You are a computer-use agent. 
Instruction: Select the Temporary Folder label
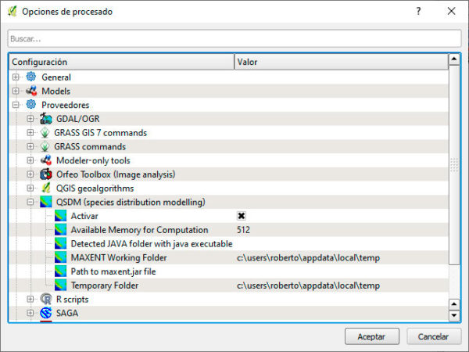pos(105,286)
